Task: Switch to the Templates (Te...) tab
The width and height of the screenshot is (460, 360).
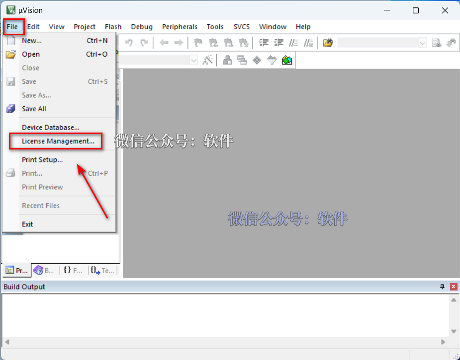Action: 102,270
